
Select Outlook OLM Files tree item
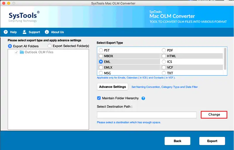coord(39,52)
